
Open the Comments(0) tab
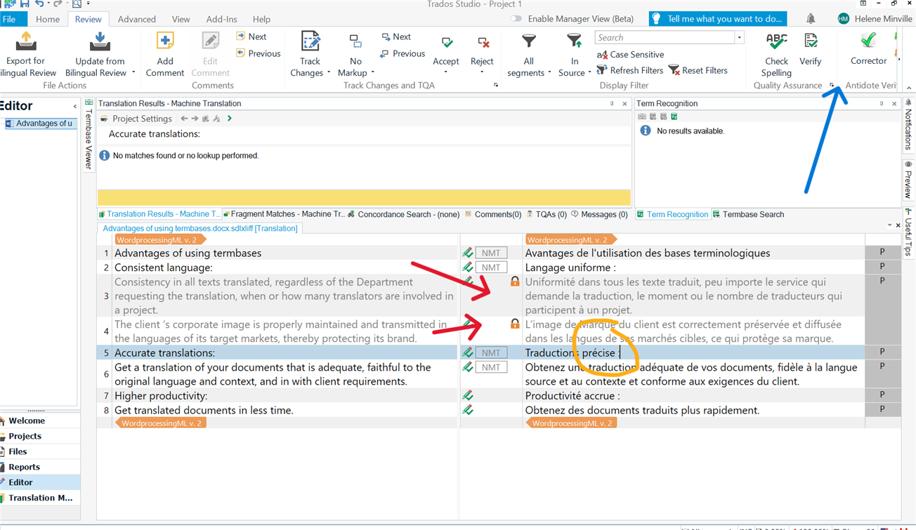tap(493, 214)
